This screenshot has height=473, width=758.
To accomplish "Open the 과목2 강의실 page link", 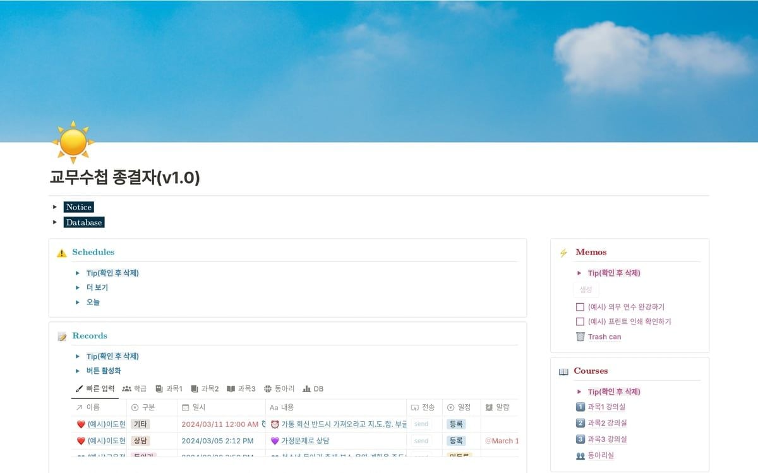I will 607,423.
